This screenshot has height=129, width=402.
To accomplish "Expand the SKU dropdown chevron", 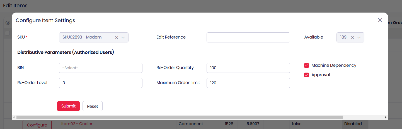I will click(x=123, y=37).
